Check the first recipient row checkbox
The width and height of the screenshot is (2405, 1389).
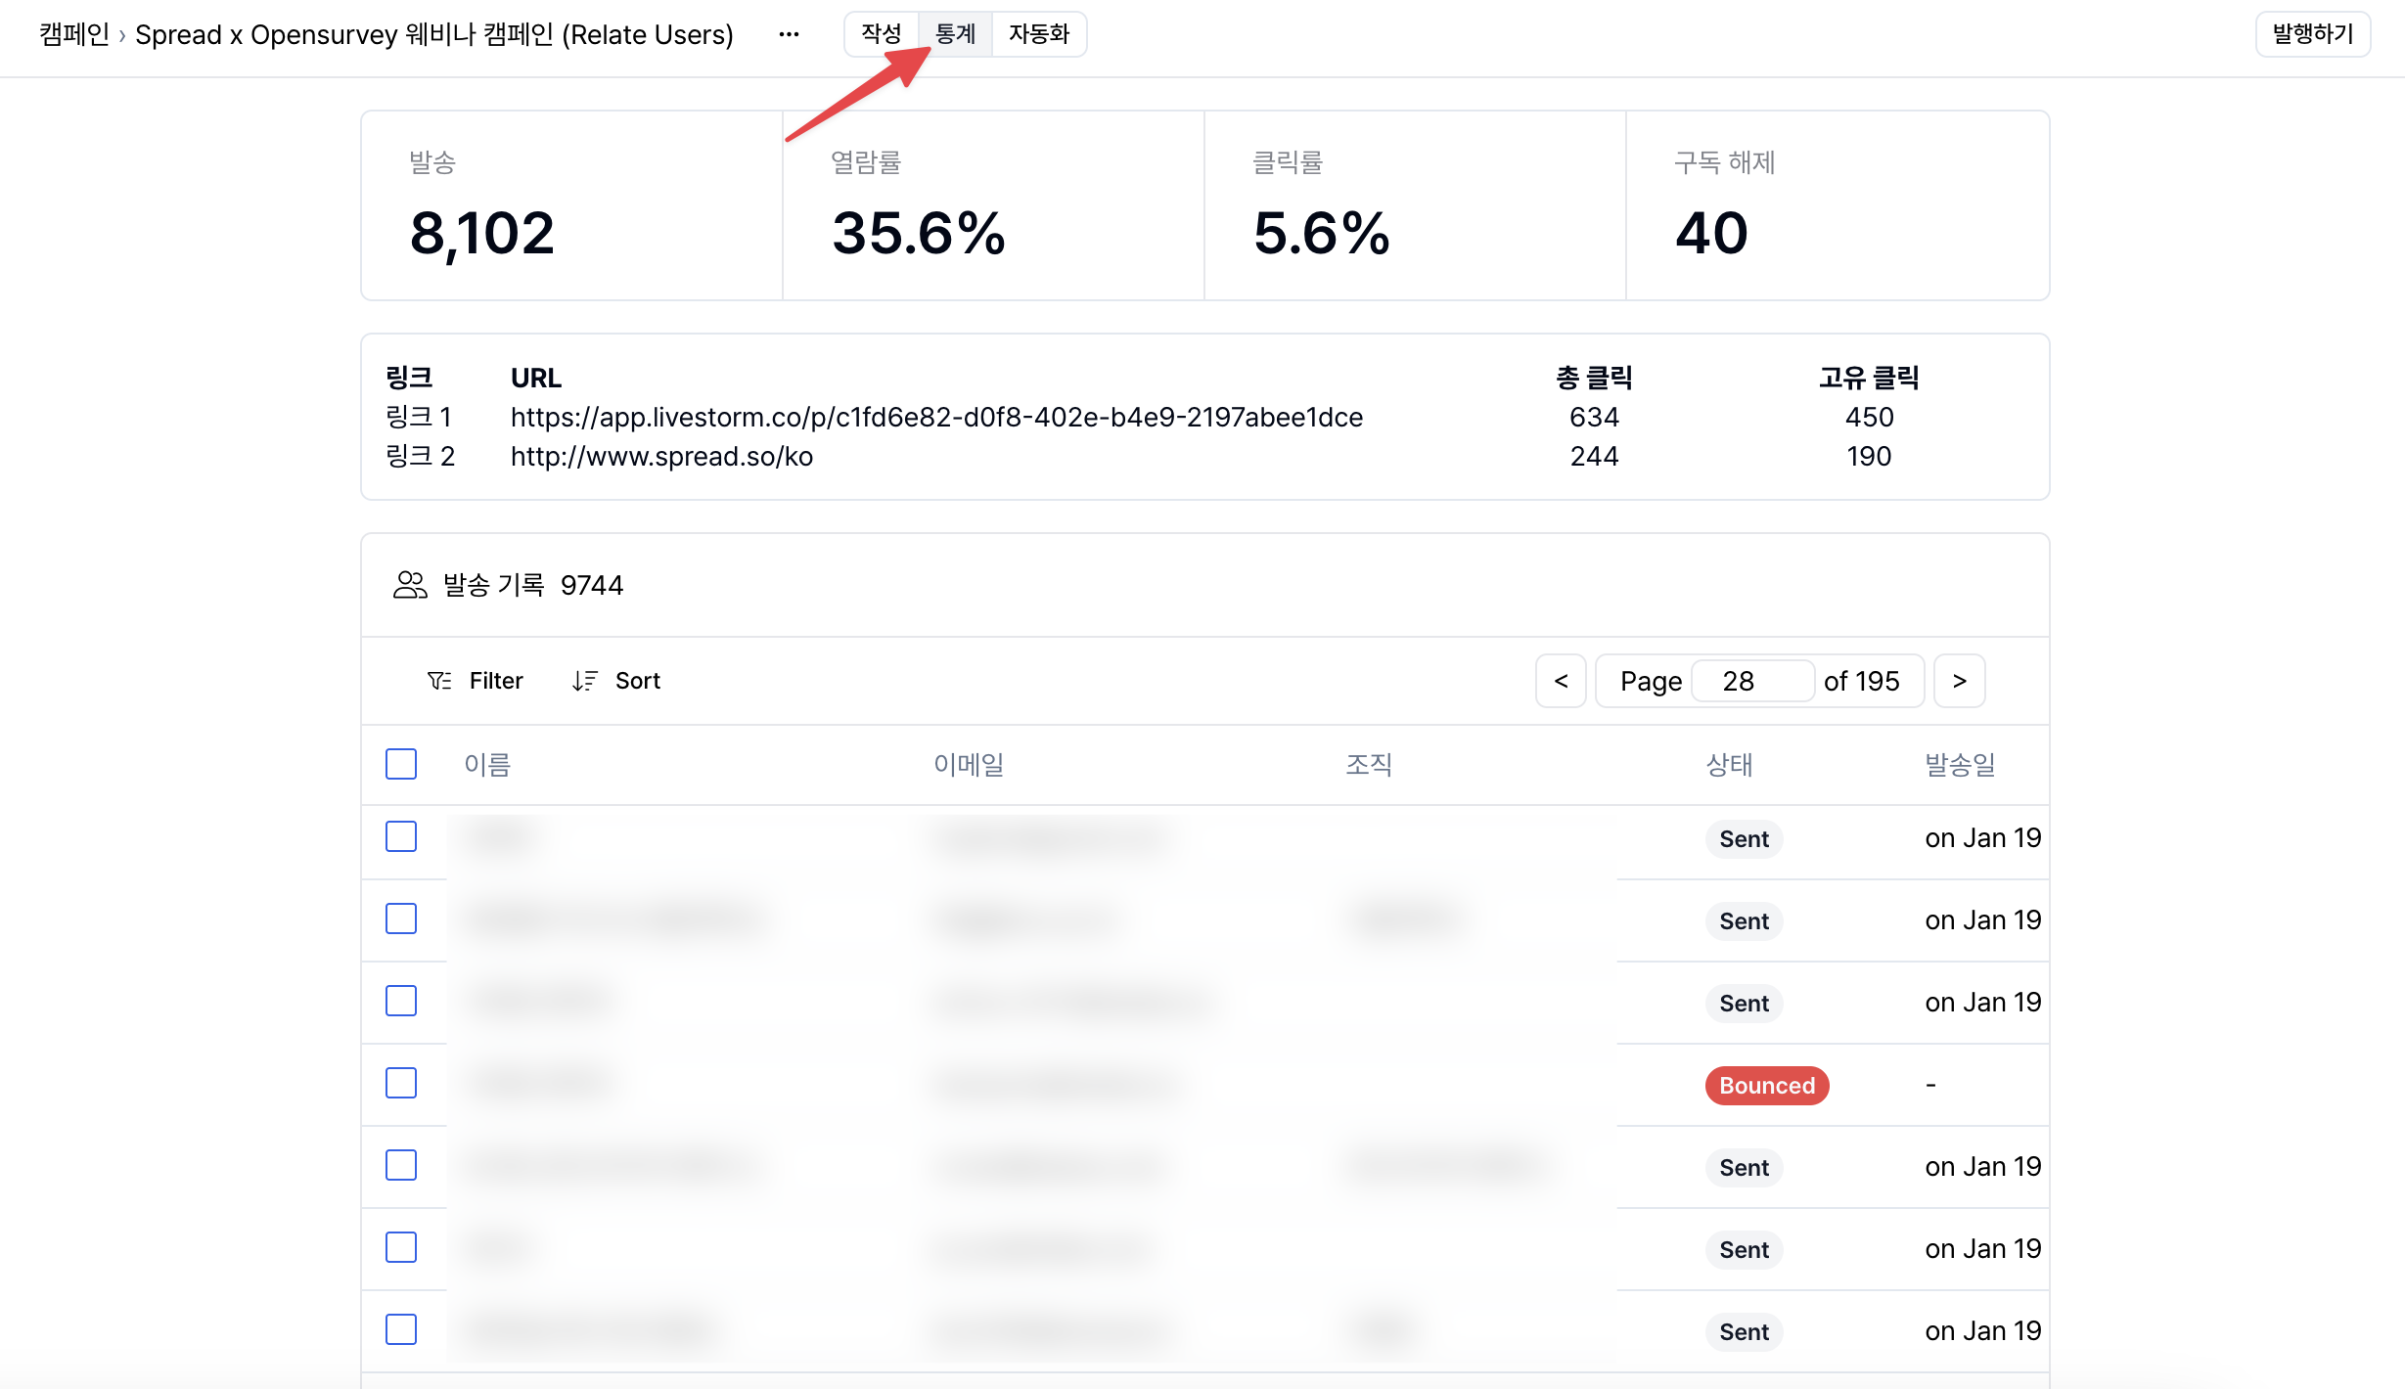coord(401,837)
